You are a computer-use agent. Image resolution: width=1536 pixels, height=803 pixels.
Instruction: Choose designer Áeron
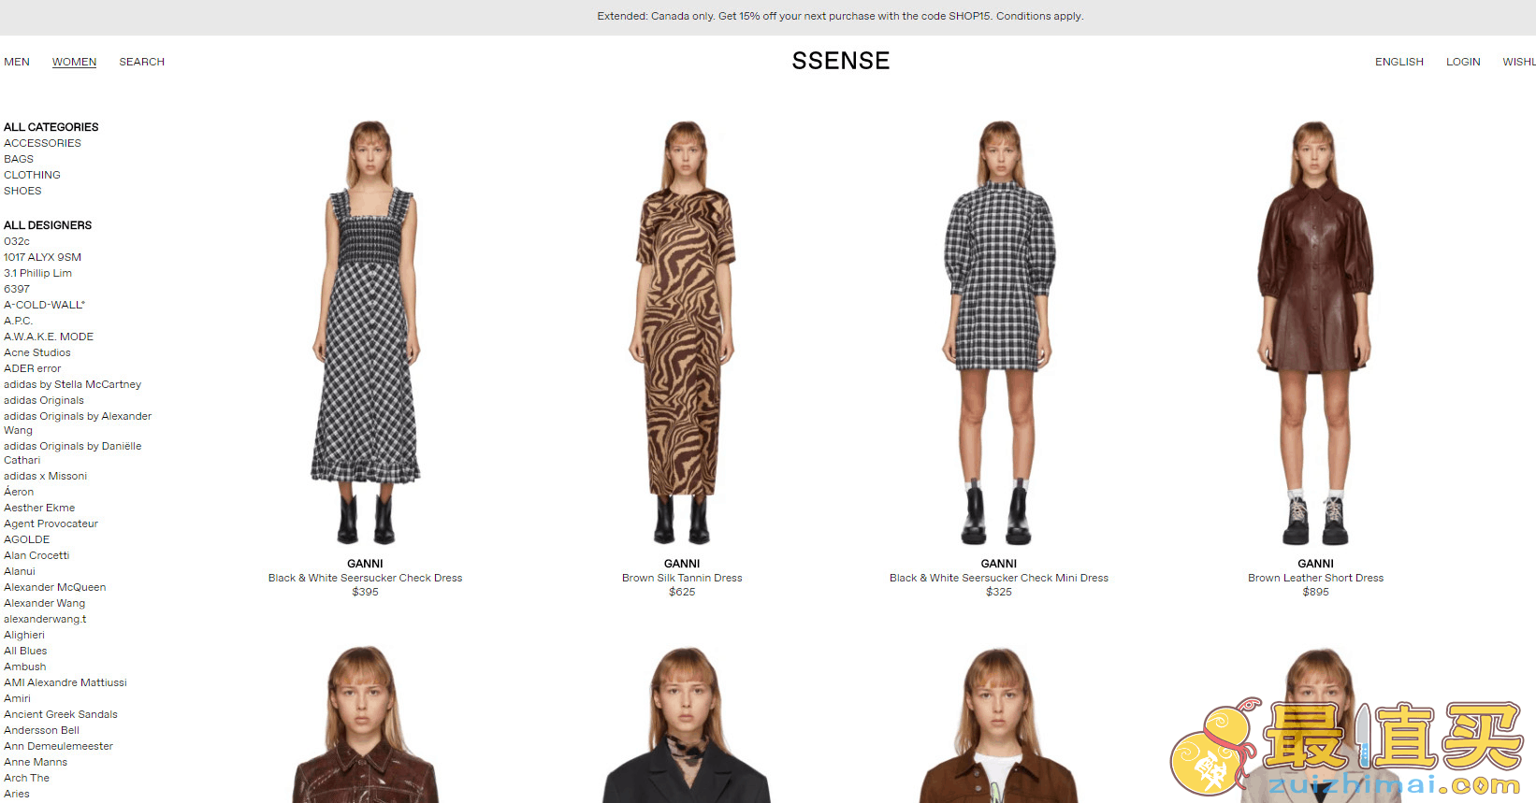click(x=19, y=492)
